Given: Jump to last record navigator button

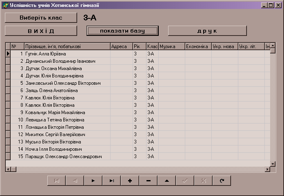Looking at the screenshot, I should coord(111,181).
